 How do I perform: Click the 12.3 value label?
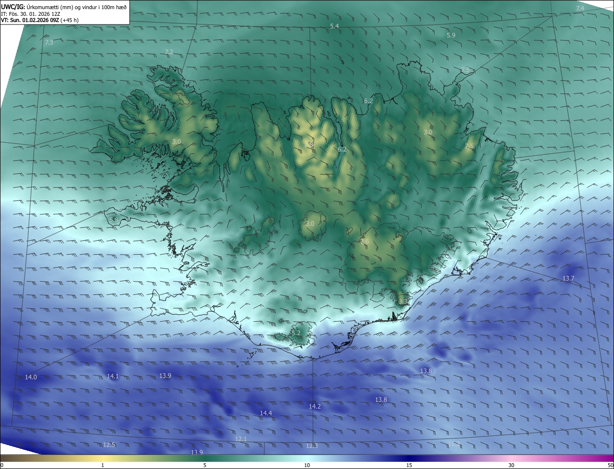pyautogui.click(x=312, y=446)
